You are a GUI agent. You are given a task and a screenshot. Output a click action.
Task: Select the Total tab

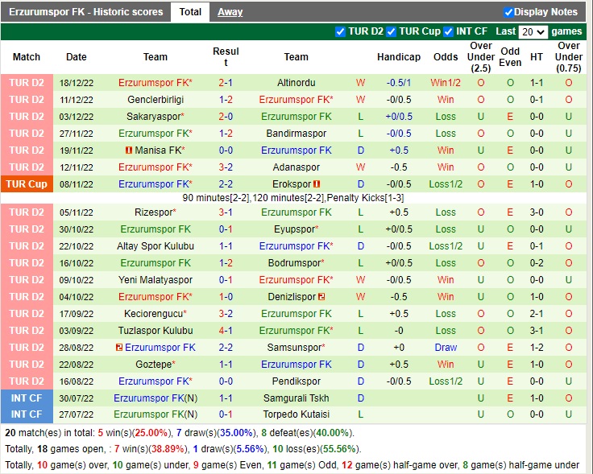pos(190,12)
